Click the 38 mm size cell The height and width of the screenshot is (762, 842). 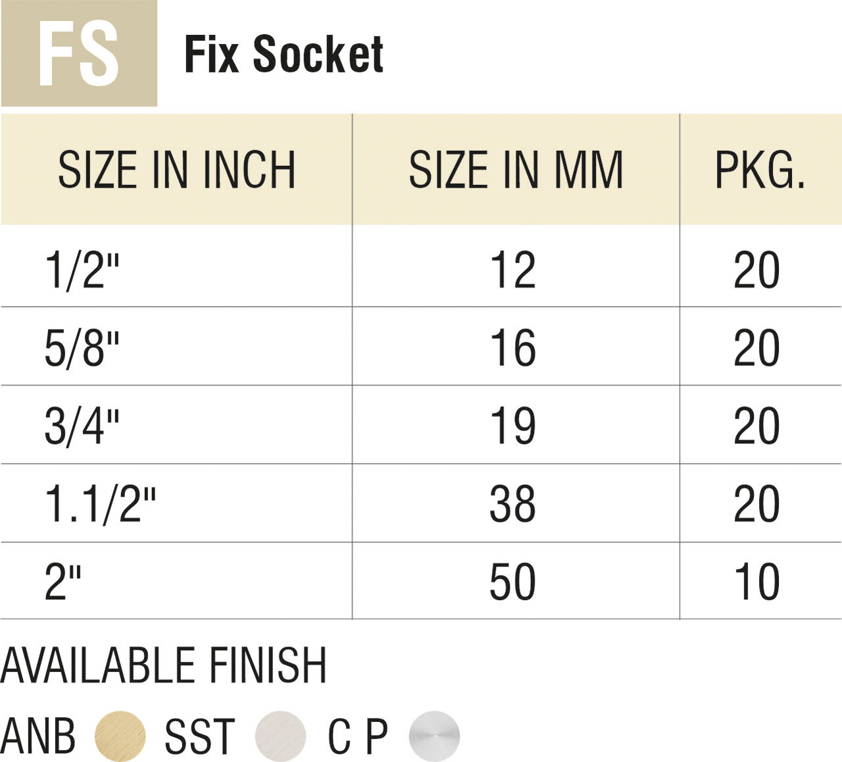tap(513, 504)
